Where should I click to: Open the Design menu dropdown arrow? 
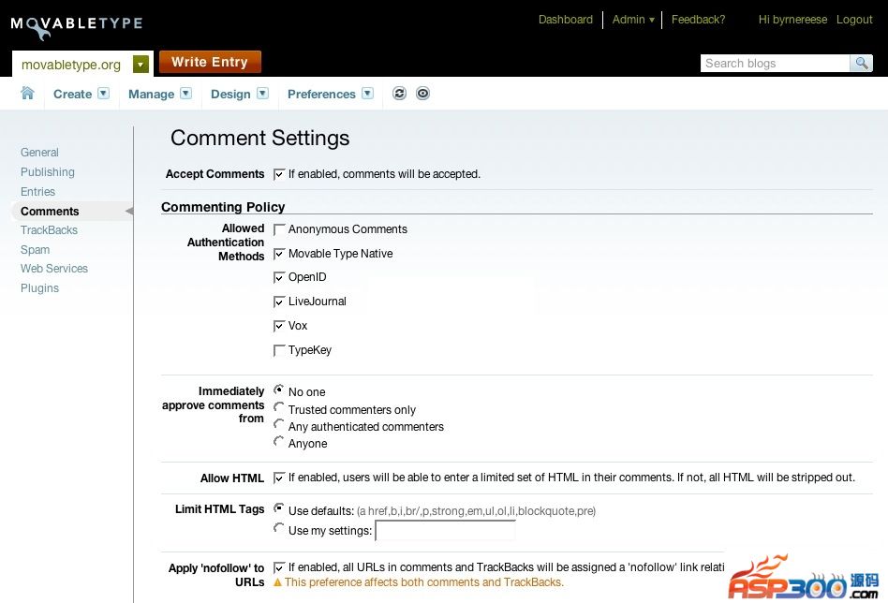point(263,93)
